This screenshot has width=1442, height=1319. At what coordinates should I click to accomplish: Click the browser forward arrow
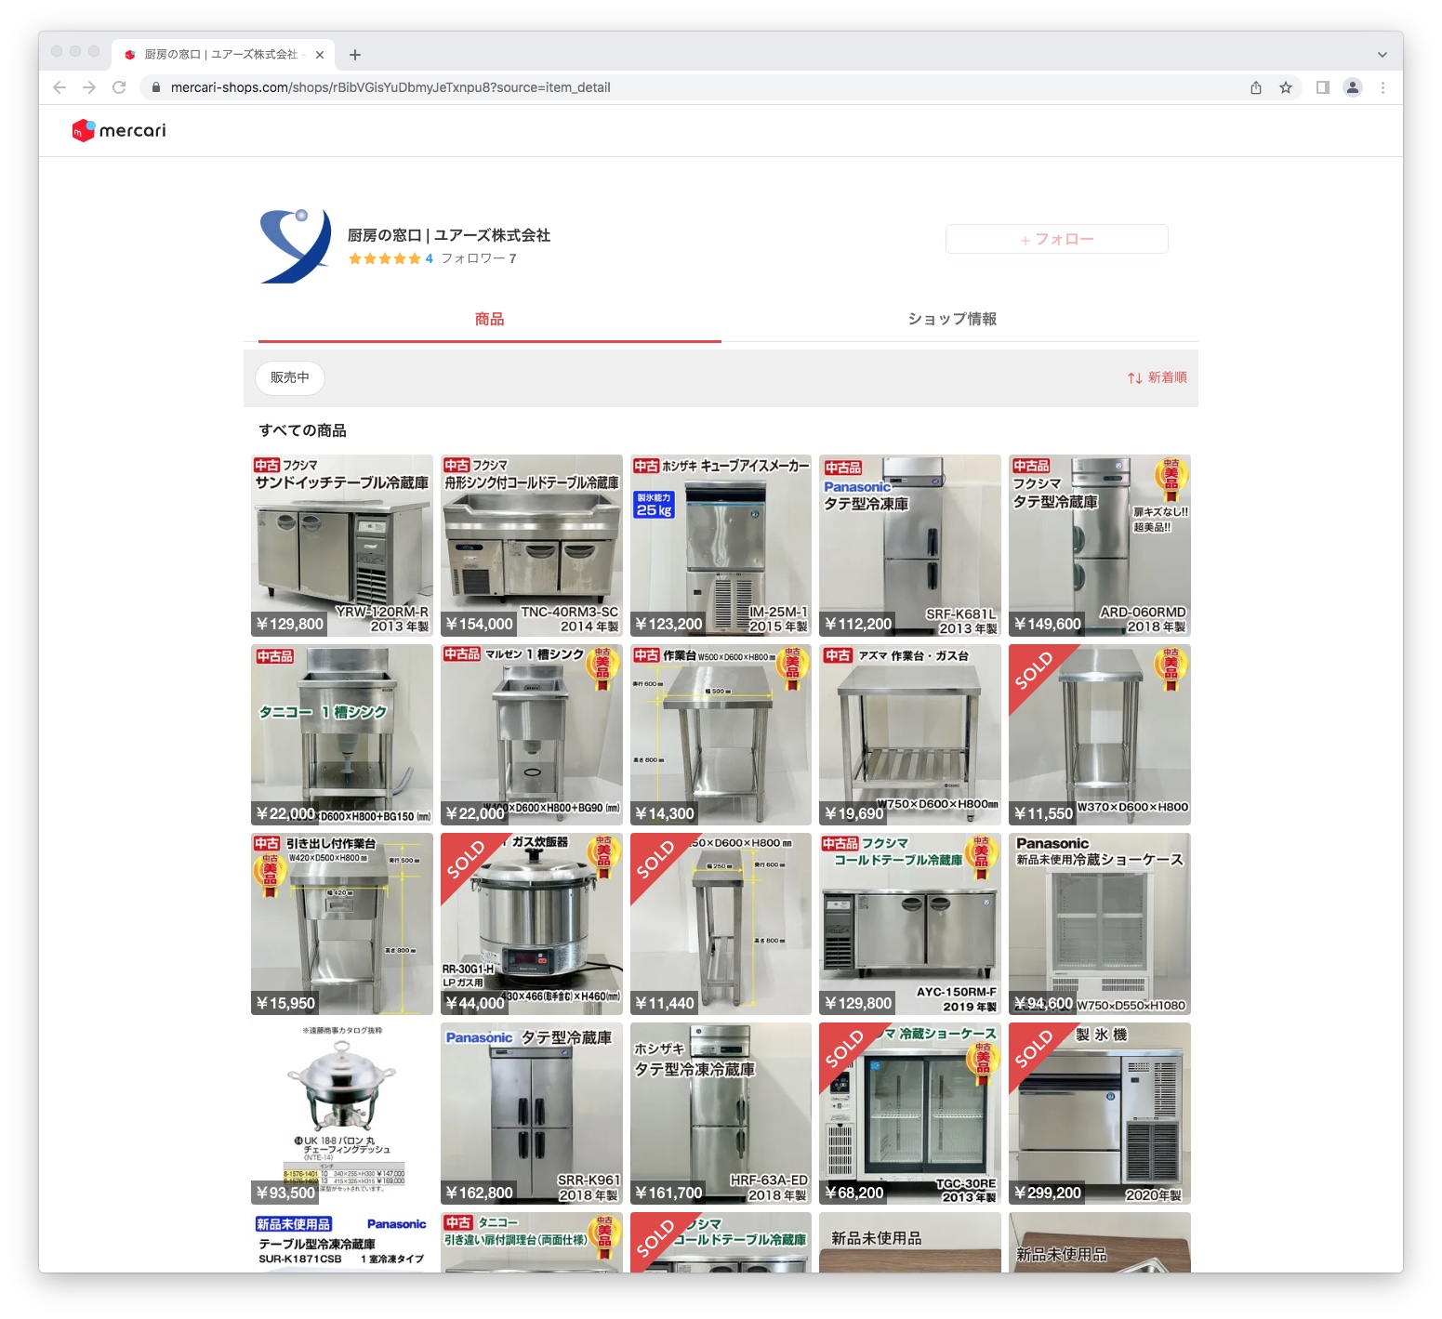(89, 87)
